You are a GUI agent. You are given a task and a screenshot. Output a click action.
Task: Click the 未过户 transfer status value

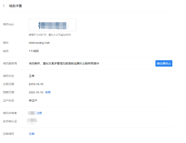[x=33, y=101]
